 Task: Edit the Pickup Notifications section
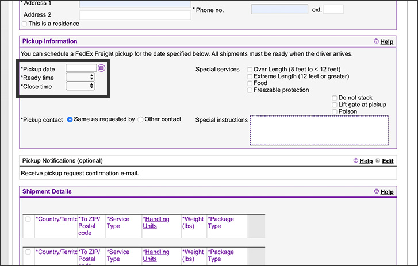(x=388, y=161)
